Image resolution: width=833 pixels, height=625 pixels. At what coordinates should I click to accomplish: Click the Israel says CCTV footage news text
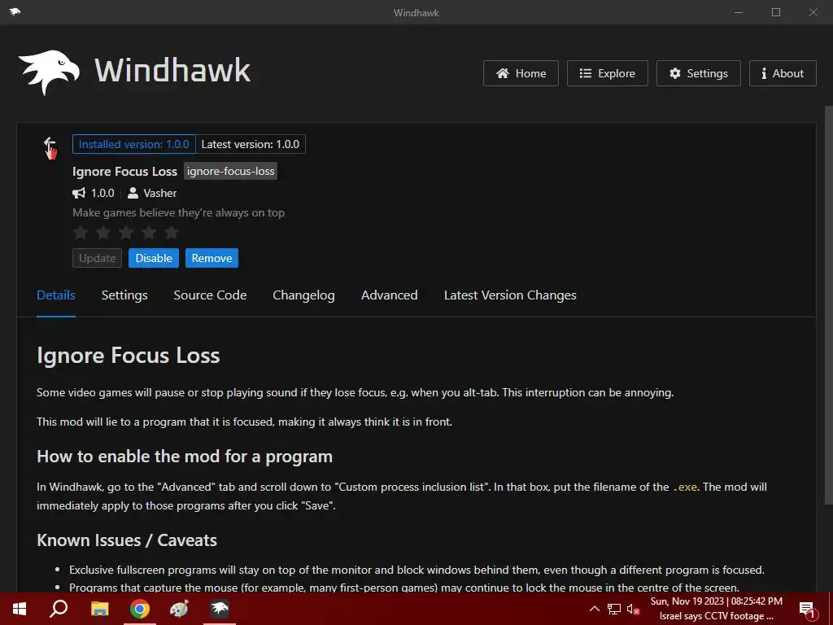(716, 616)
